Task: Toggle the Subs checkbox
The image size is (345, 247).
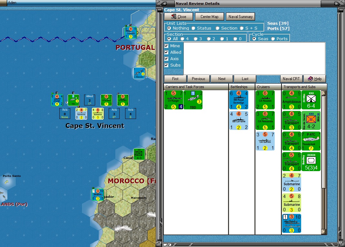Action: [x=166, y=65]
